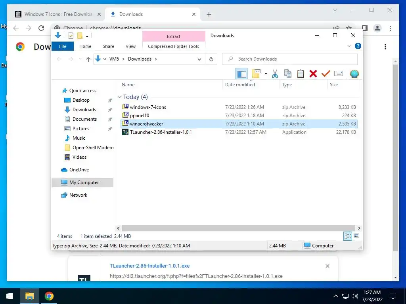Open Explorer Help question mark icon
The width and height of the screenshot is (406, 304).
tap(358, 46)
